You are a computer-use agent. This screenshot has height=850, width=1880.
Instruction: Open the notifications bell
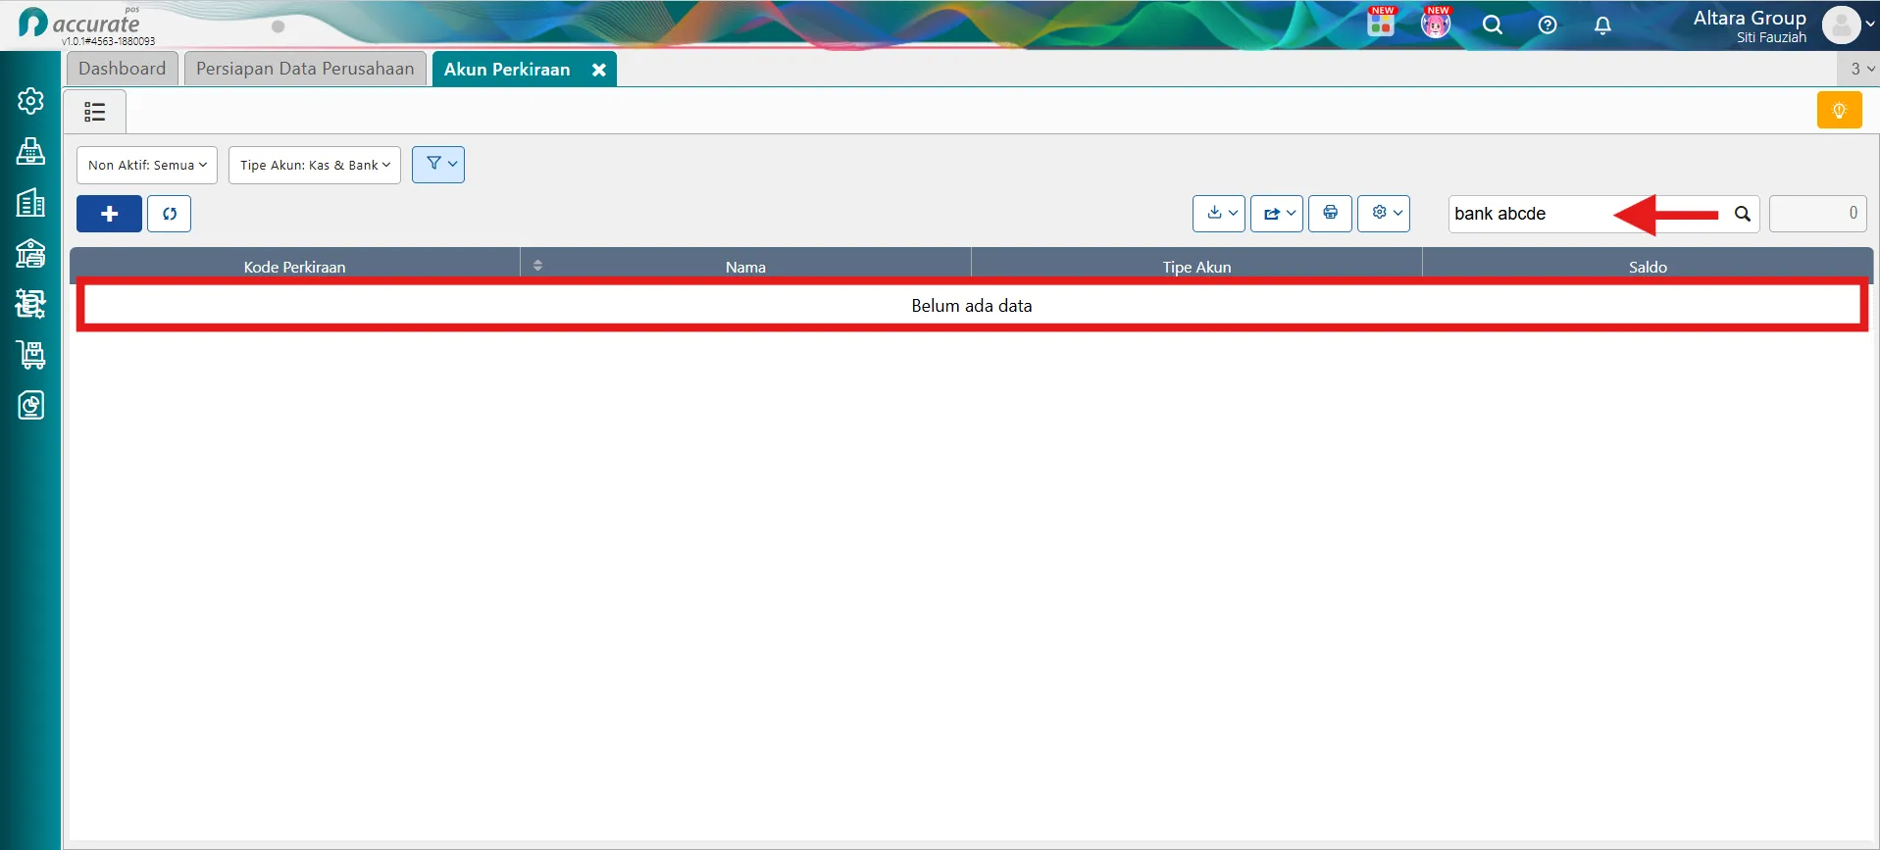pos(1602,25)
